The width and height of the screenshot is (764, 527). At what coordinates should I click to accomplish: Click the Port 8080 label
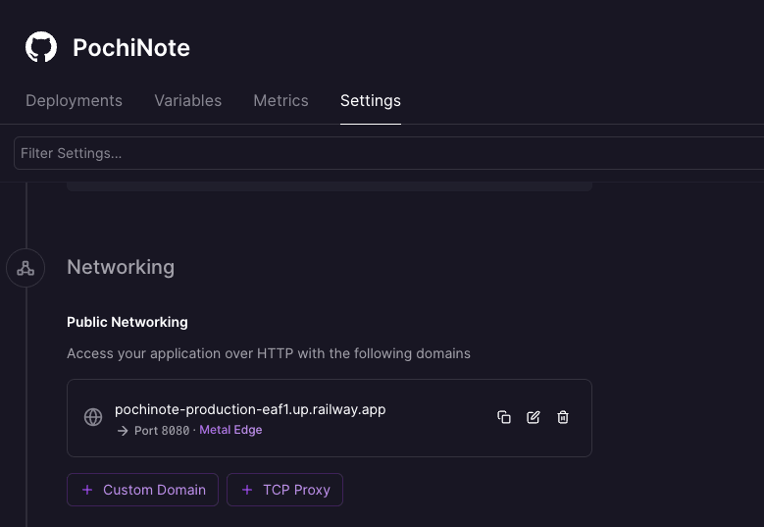162,431
